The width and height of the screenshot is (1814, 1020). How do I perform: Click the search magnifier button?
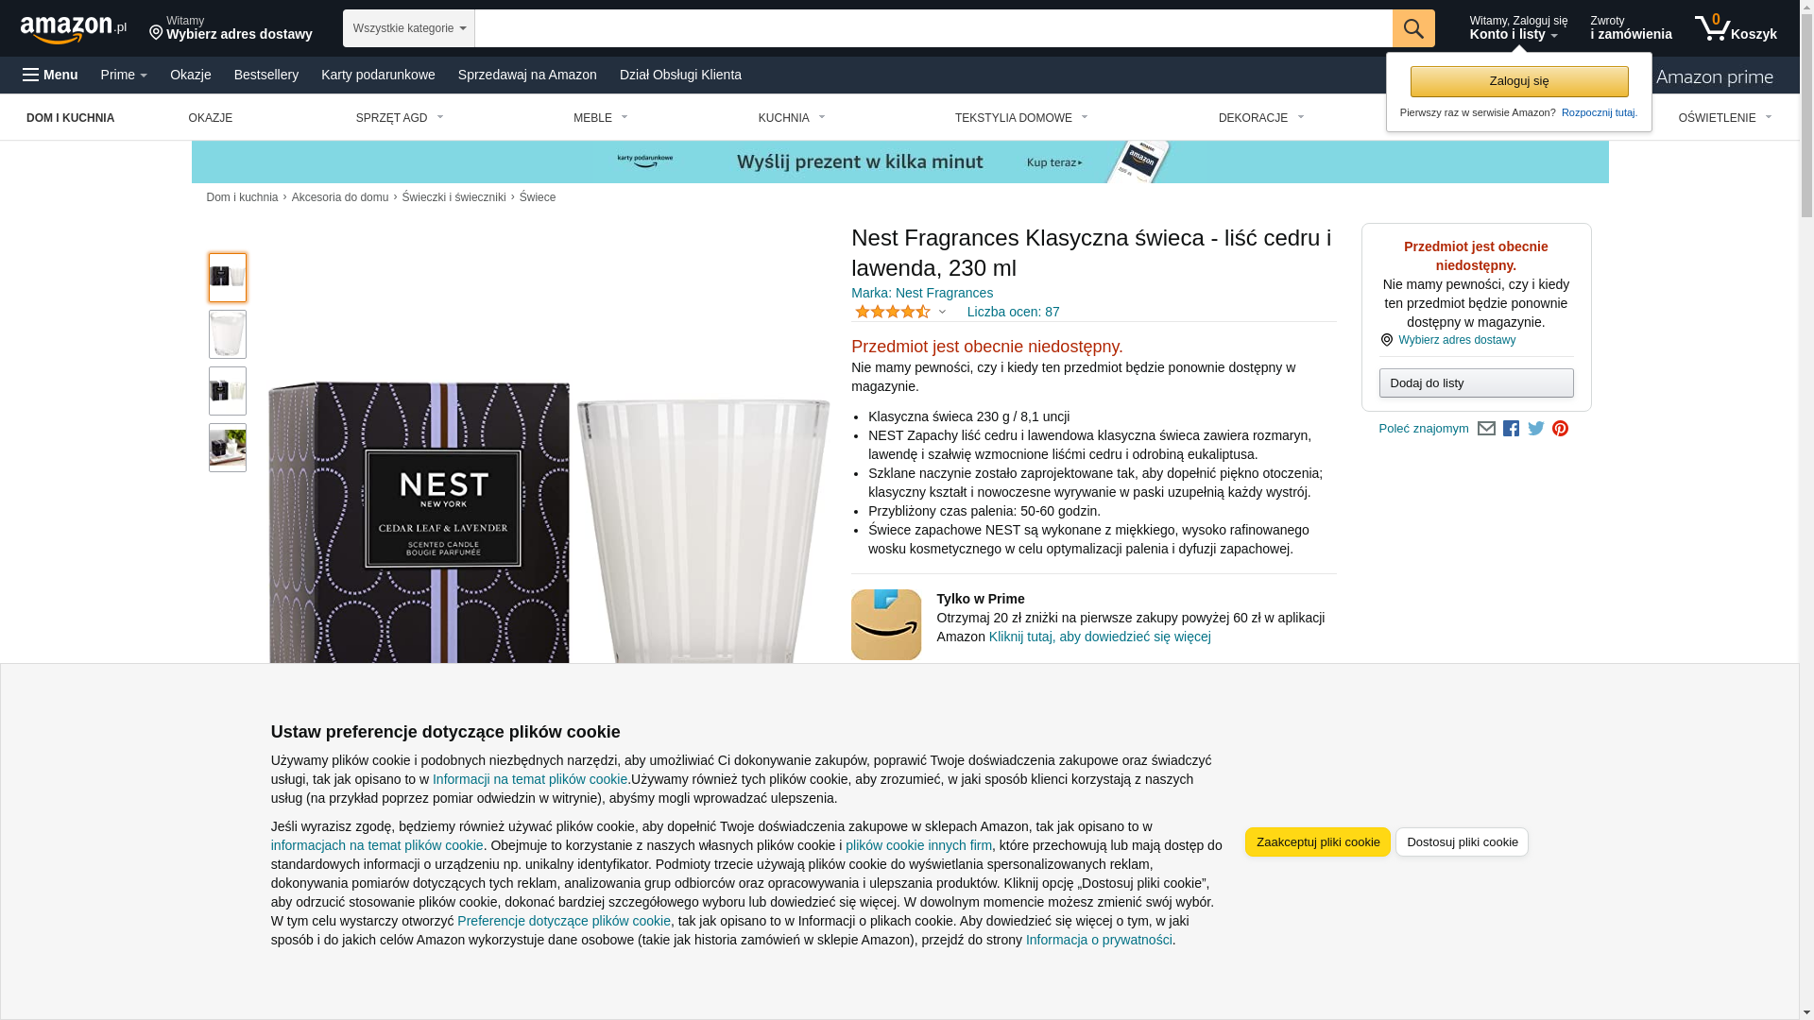pos(1413,28)
